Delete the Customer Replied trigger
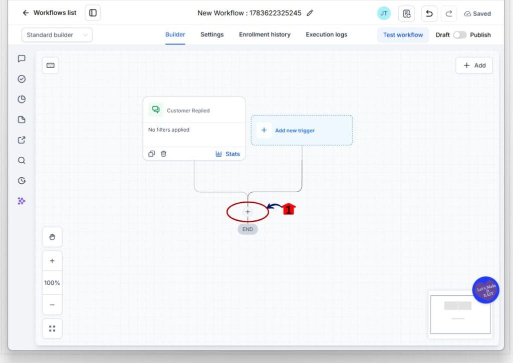Image resolution: width=513 pixels, height=363 pixels. (x=164, y=154)
